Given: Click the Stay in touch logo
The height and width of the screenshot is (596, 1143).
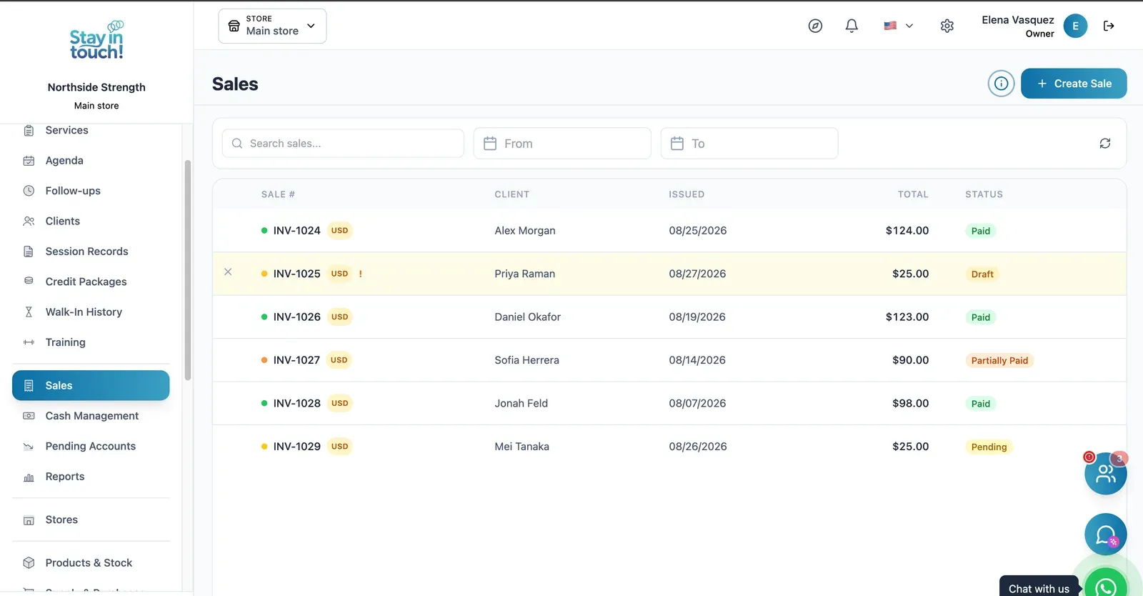Looking at the screenshot, I should tap(96, 41).
